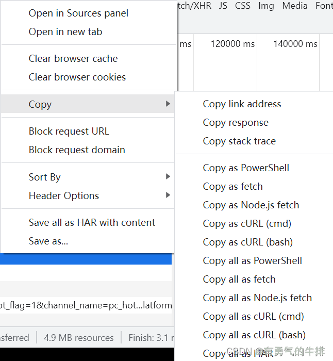Viewport: 333px width, 361px height.
Task: Switch to the JS filter tab
Action: [x=223, y=6]
